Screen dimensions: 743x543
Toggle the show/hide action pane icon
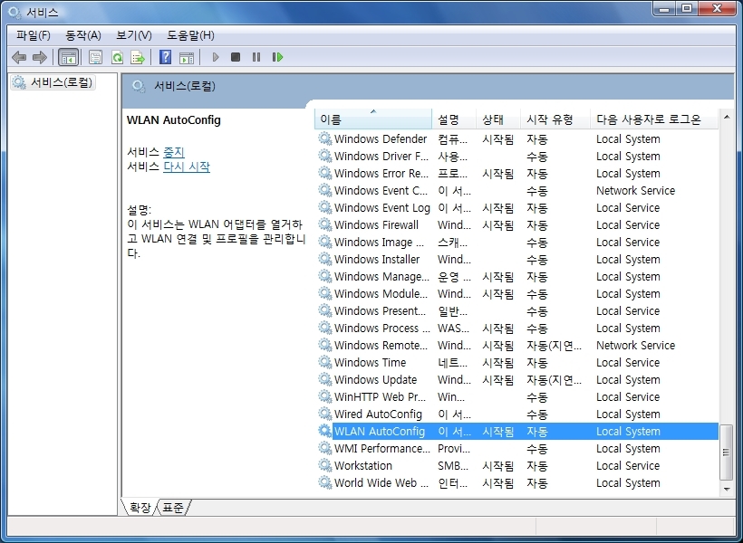pyautogui.click(x=187, y=58)
